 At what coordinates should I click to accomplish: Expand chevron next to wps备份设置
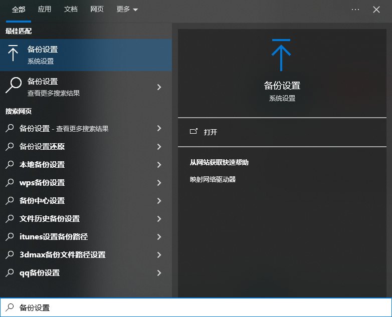159,183
